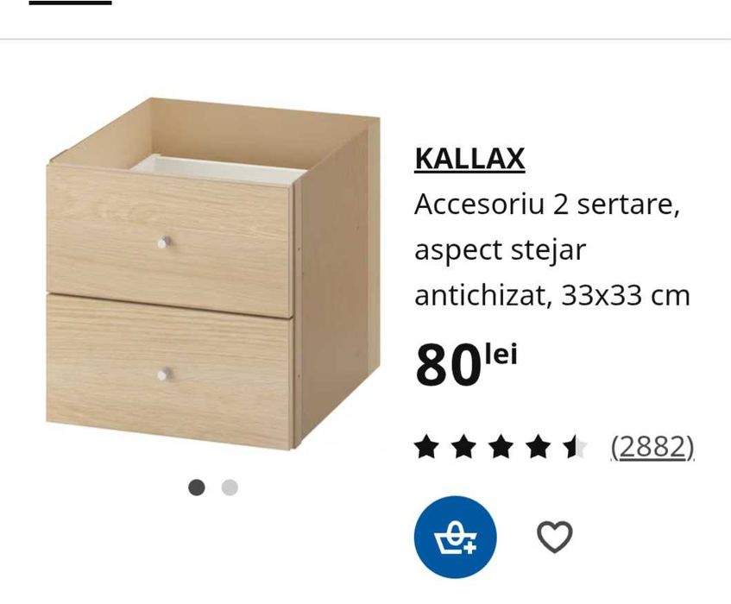Add the KALLAX insert to the shopping basket
Screen dimensions: 731x604
[x=455, y=537]
